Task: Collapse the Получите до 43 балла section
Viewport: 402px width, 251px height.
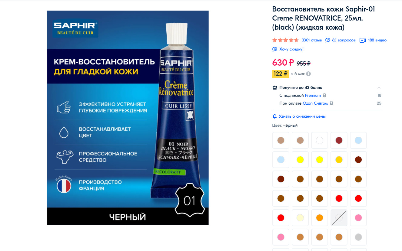Action: (379, 88)
